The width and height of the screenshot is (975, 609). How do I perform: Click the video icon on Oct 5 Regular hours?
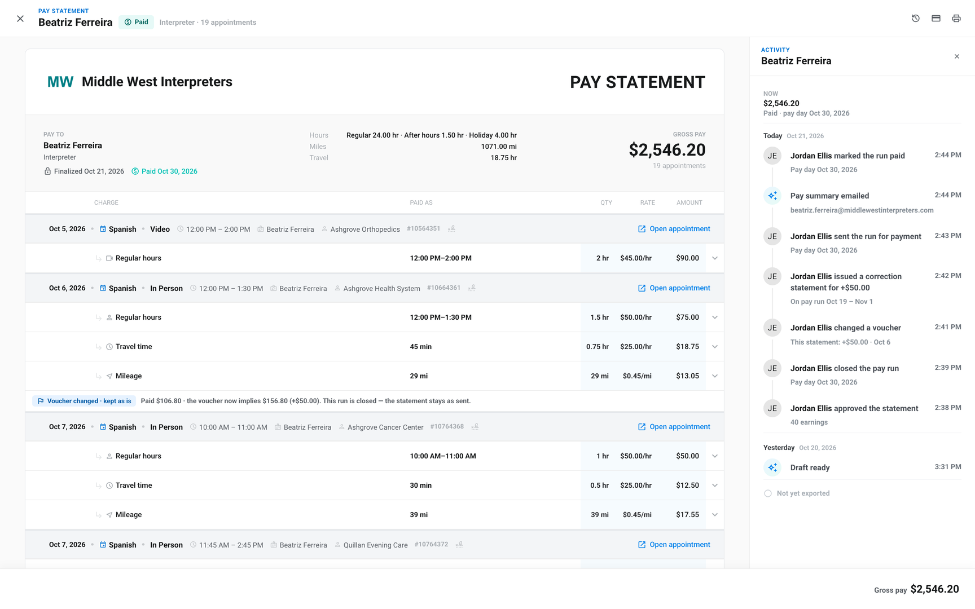[x=109, y=258]
